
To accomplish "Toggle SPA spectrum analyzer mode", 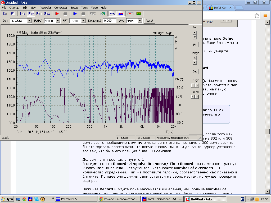I will coord(47,13).
